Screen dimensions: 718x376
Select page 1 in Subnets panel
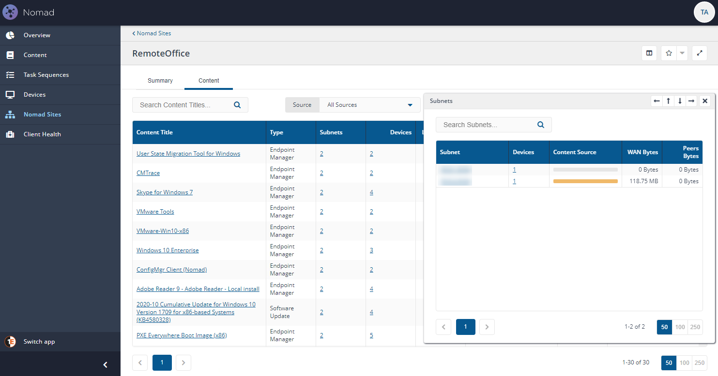pos(465,327)
